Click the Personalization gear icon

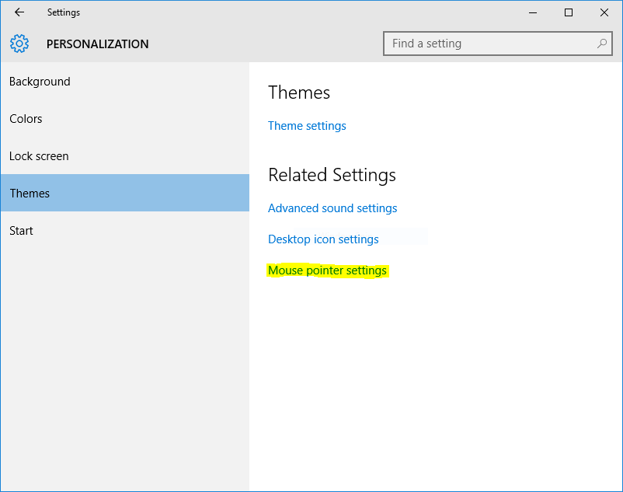click(19, 44)
